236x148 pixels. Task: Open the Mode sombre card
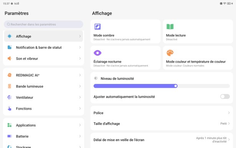(125, 31)
